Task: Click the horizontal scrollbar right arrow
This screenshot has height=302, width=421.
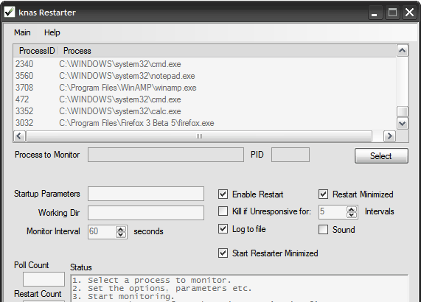Action: pyautogui.click(x=389, y=136)
